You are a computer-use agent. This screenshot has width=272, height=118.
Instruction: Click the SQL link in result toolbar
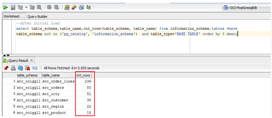(x=35, y=68)
